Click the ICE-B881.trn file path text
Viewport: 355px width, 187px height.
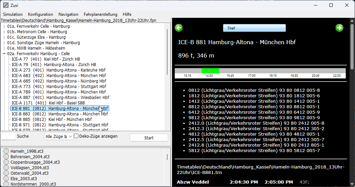point(260,170)
